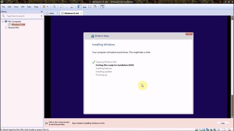This screenshot has width=234, height=131.
Task: Click the message log status icon
Action: pos(224,130)
